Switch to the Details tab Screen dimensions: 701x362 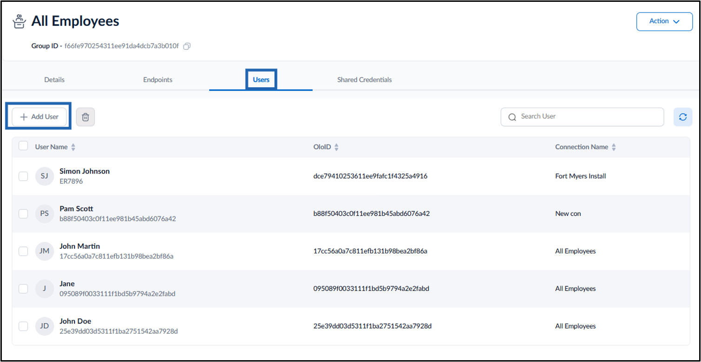tap(54, 80)
